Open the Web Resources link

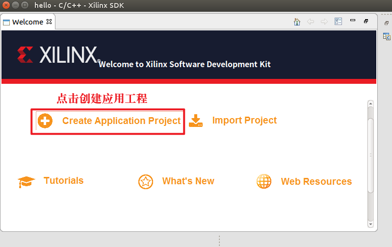click(x=316, y=182)
